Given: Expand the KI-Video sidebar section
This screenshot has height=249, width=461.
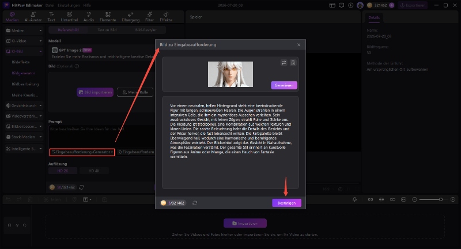Looking at the screenshot, I should (x=24, y=41).
